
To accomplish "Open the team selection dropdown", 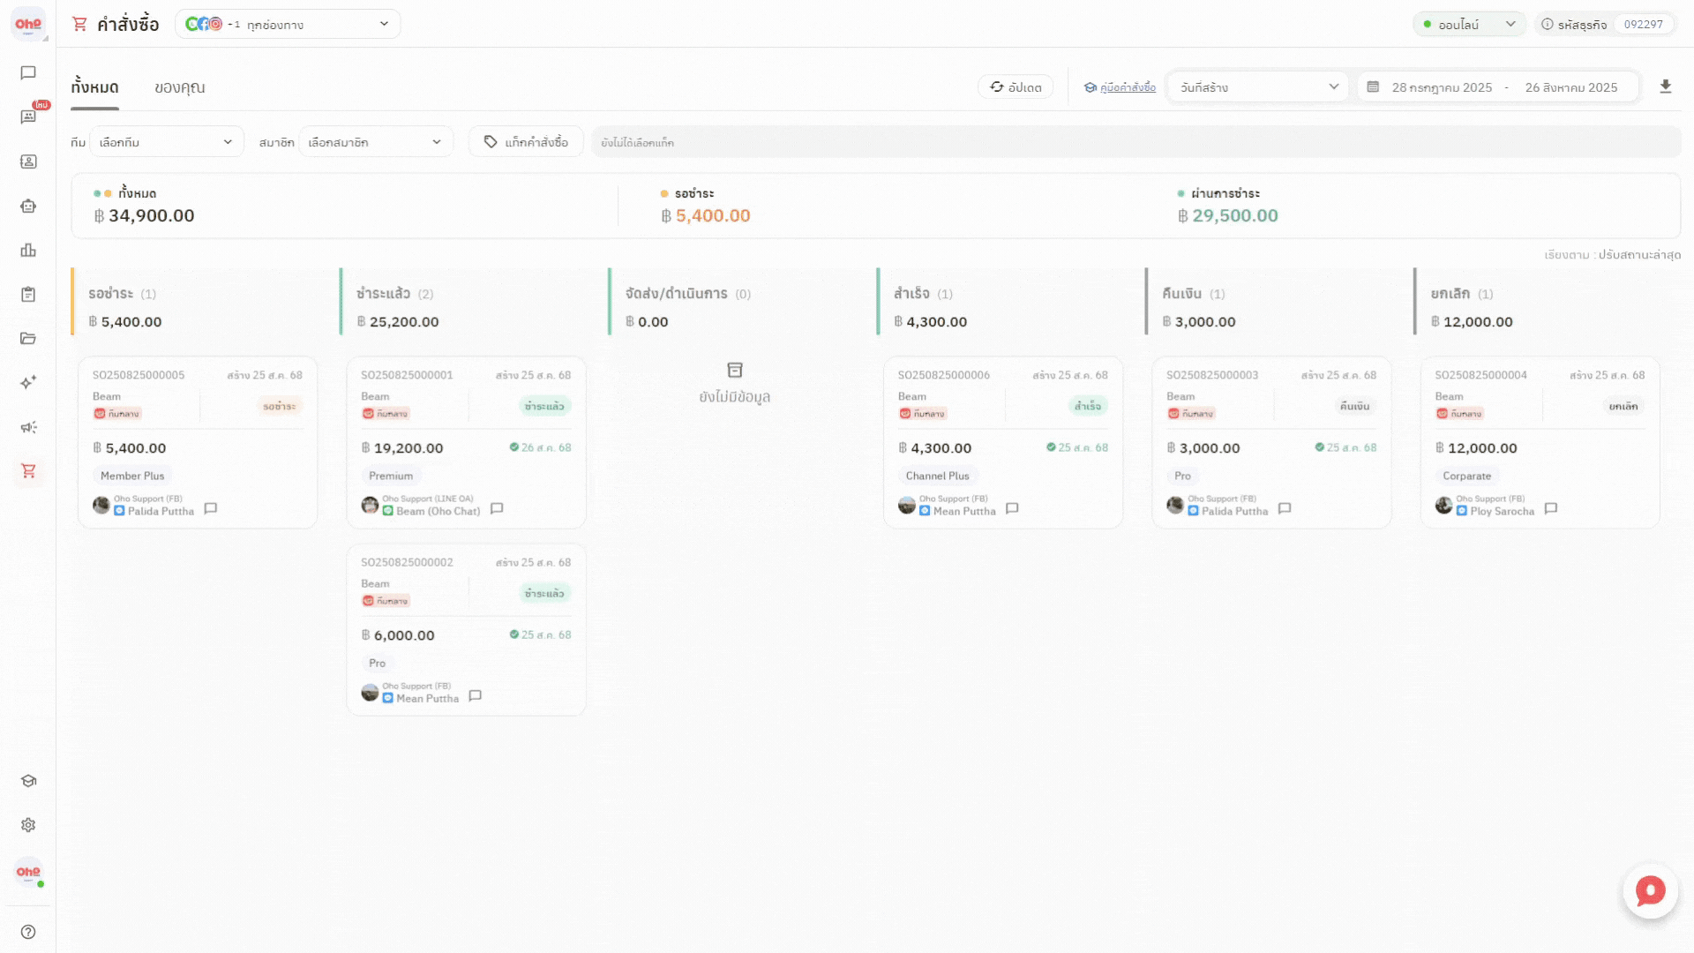I will tap(166, 142).
